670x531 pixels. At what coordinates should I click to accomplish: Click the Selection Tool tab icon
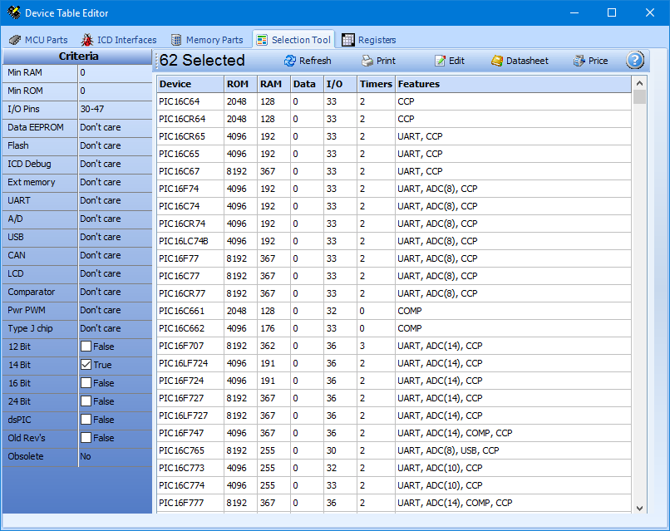point(262,40)
